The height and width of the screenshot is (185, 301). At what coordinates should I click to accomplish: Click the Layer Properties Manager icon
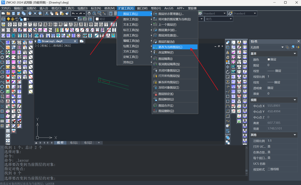point(4,19)
